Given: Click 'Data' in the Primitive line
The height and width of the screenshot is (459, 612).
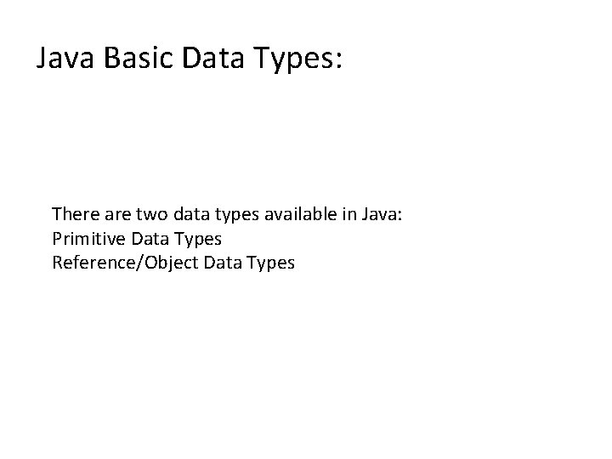Looking at the screenshot, I should (x=150, y=239).
